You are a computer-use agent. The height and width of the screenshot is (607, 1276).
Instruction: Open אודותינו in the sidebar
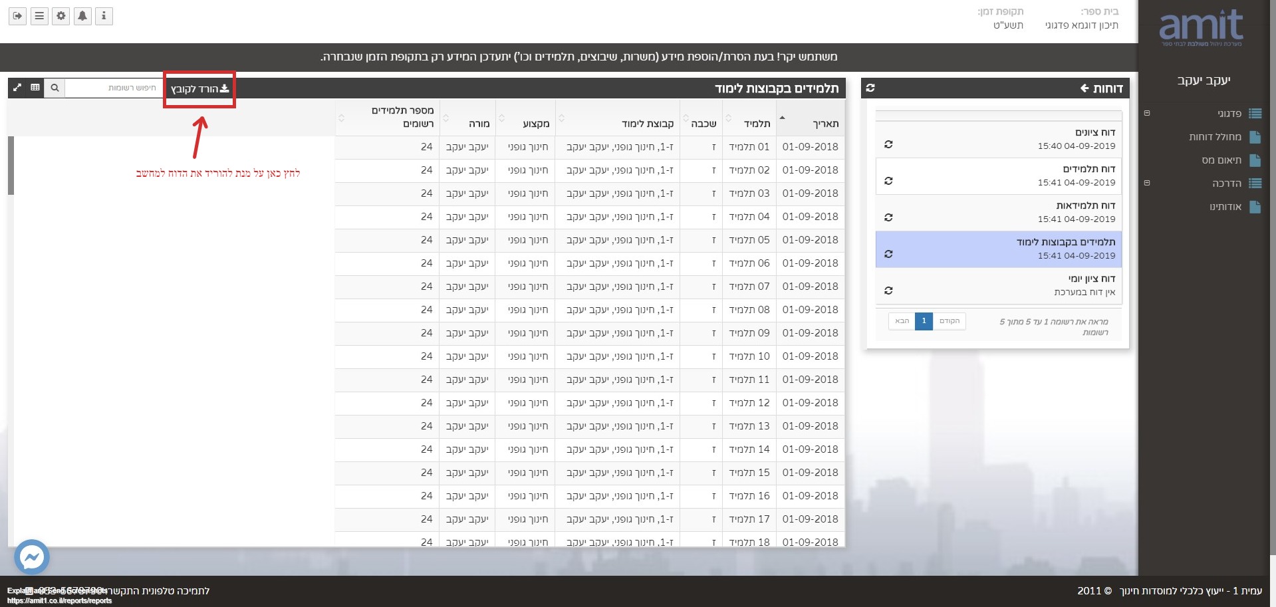1225,207
